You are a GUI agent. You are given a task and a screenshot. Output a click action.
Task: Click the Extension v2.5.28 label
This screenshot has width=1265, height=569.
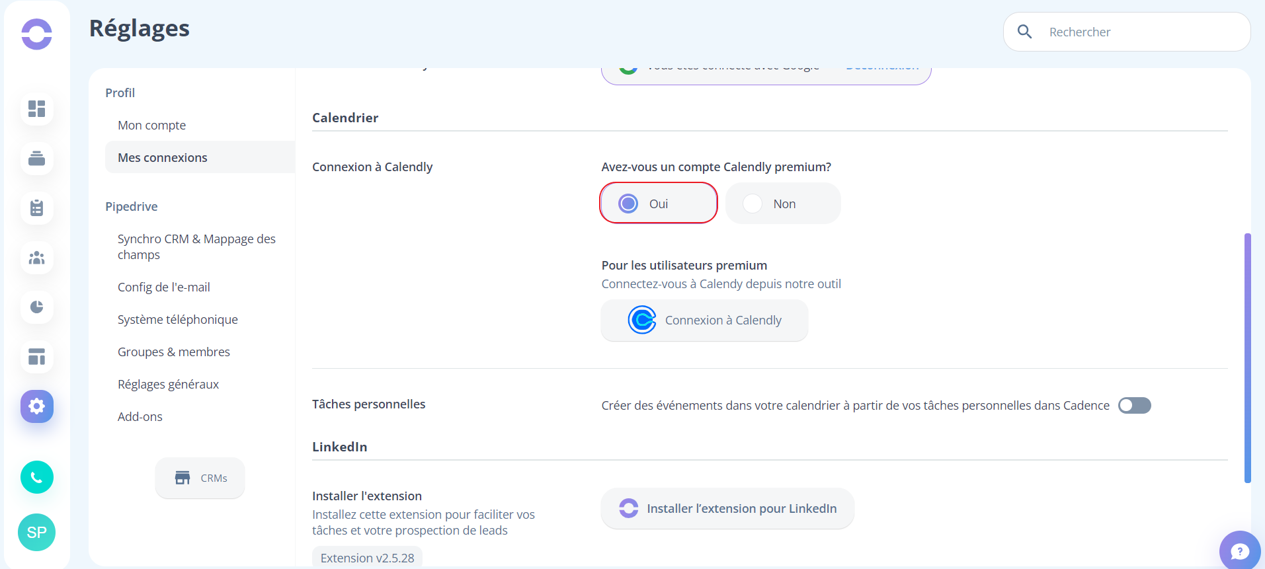(367, 557)
